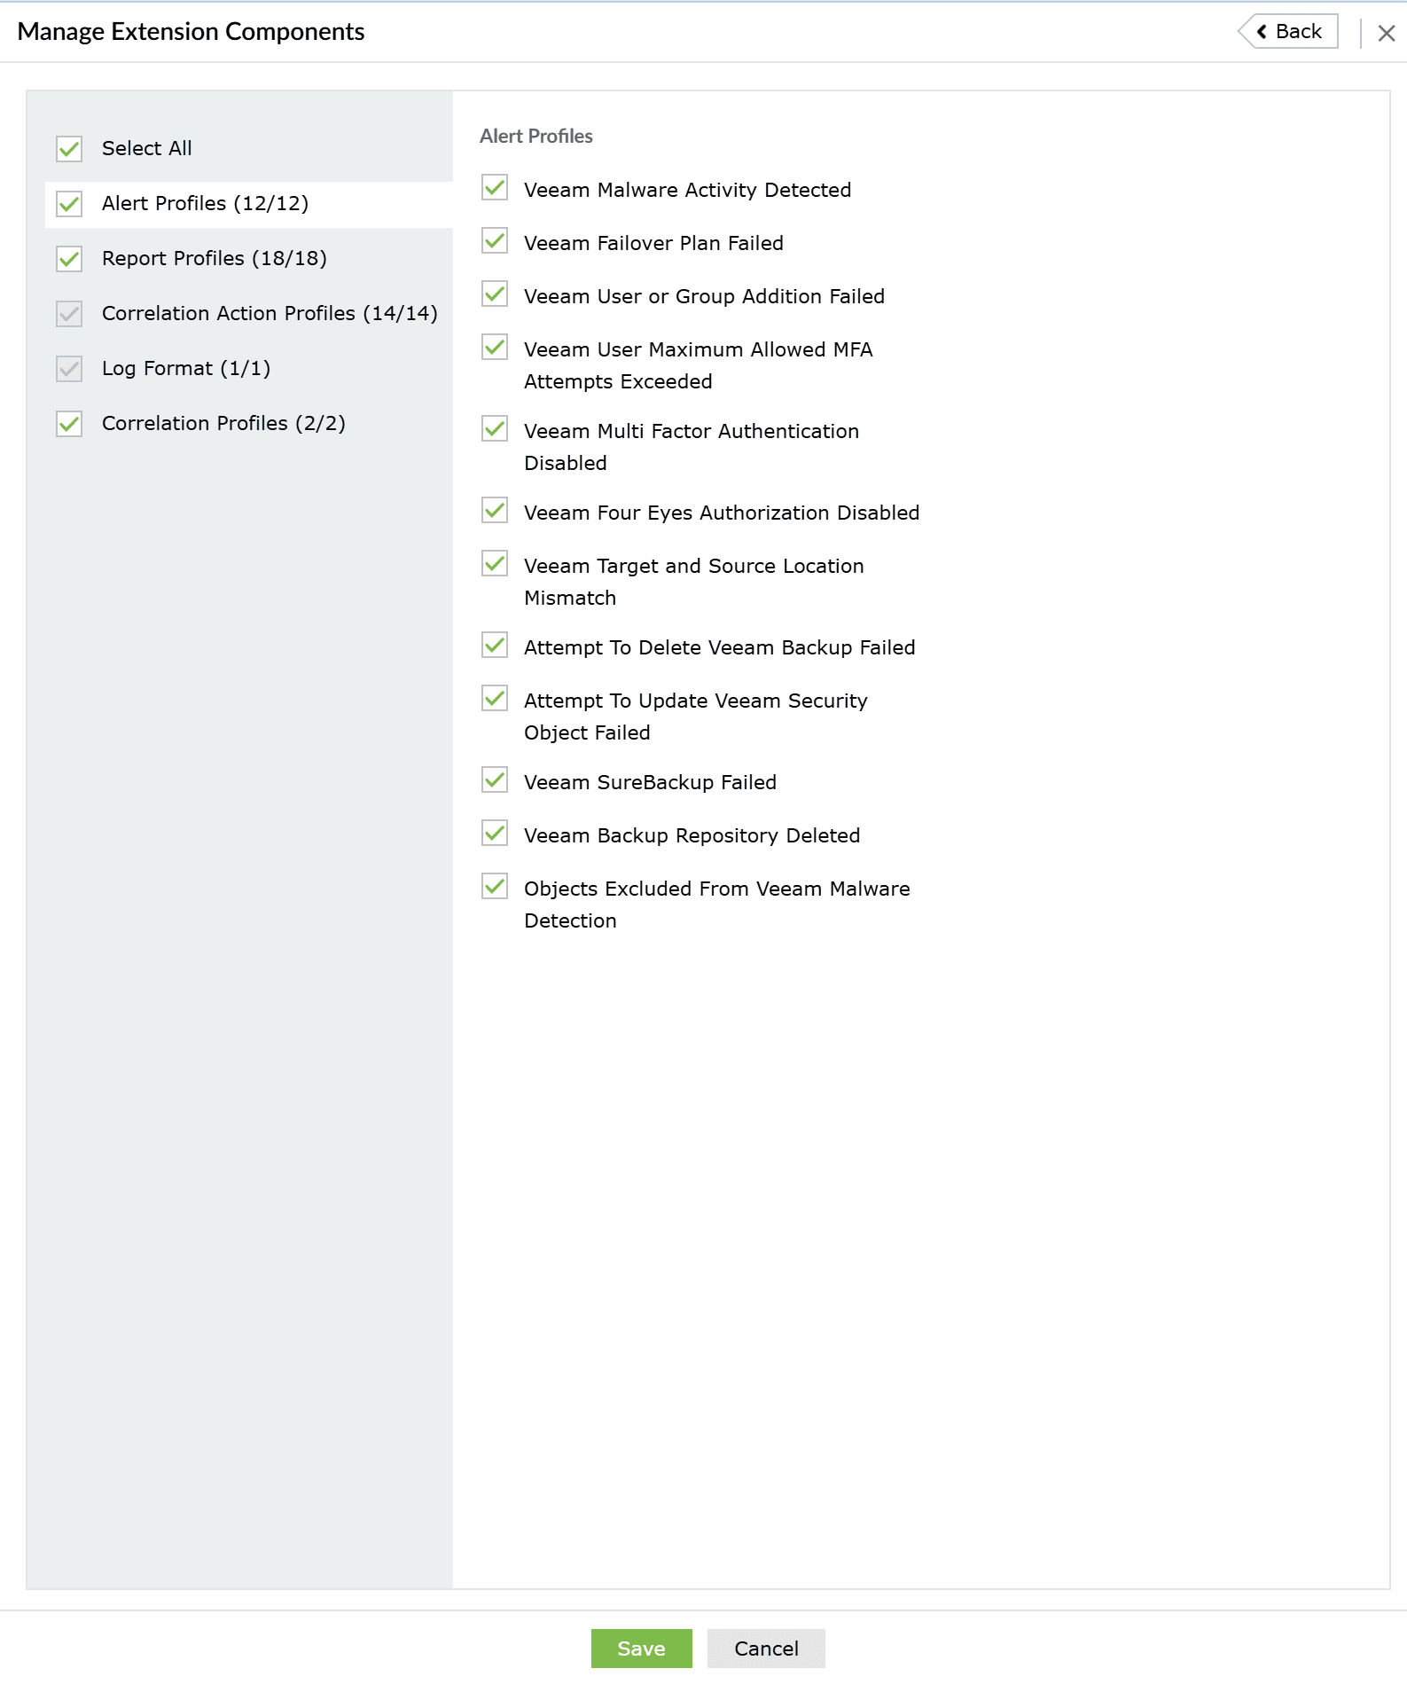Click the Veeam Malware Activity Detected label
This screenshot has width=1407, height=1684.
pos(687,190)
